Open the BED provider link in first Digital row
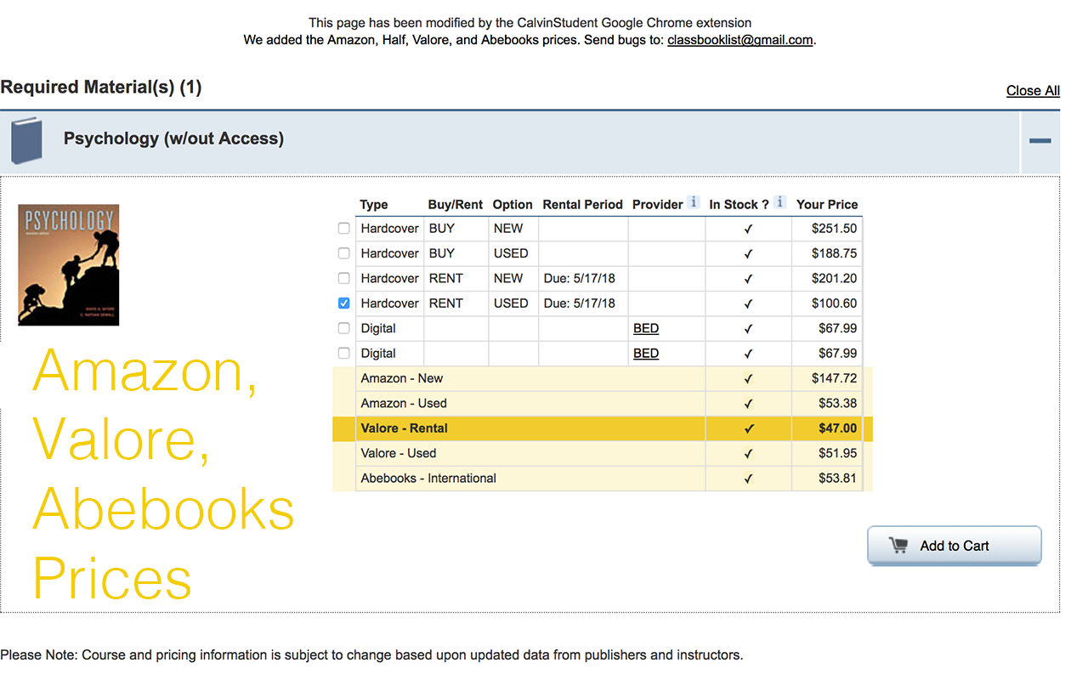Image resolution: width=1088 pixels, height=680 pixels. click(646, 328)
